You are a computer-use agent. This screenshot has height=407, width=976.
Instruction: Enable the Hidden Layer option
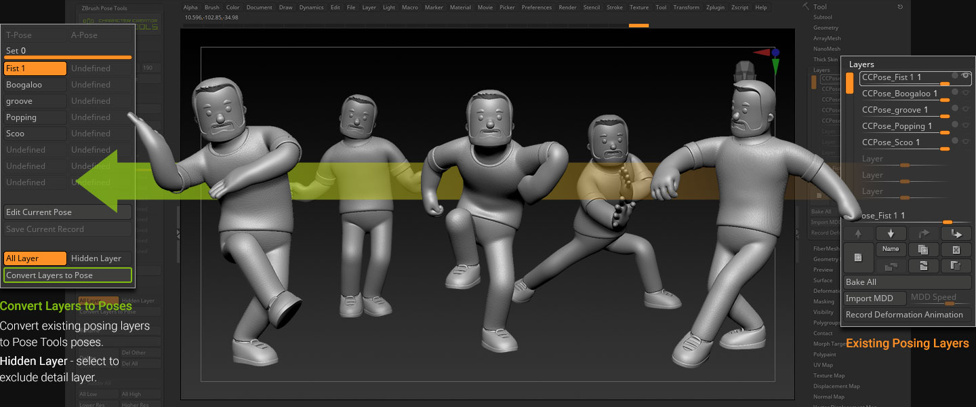tap(101, 258)
